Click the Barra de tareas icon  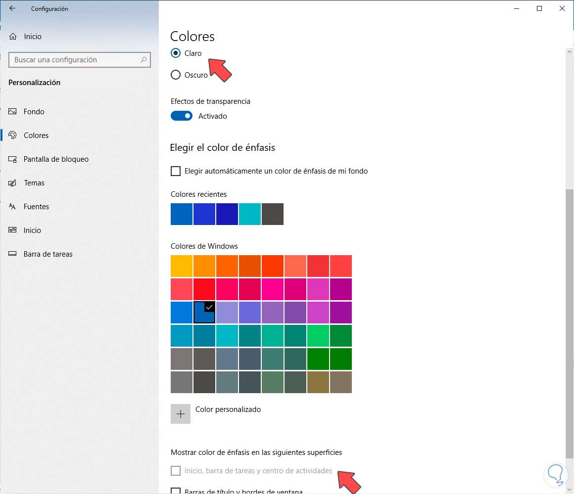pos(12,254)
